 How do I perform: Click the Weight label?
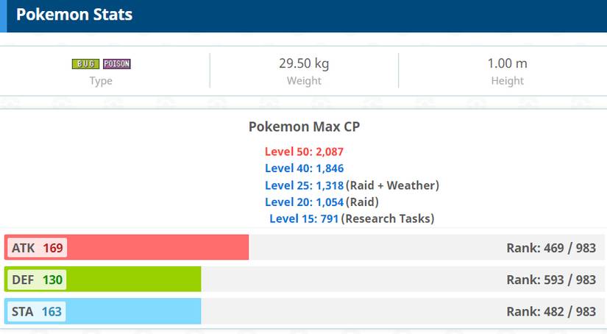click(x=304, y=81)
